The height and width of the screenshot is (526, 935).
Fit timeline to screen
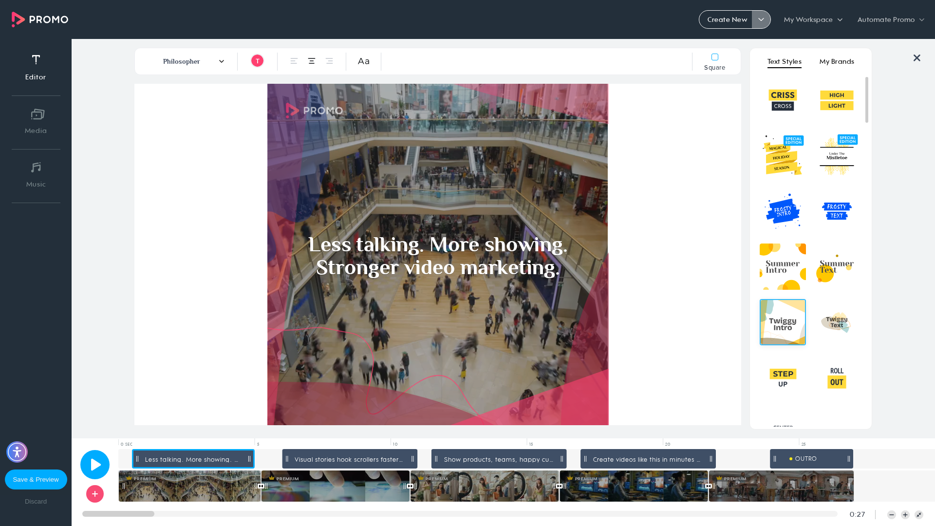[x=919, y=515]
